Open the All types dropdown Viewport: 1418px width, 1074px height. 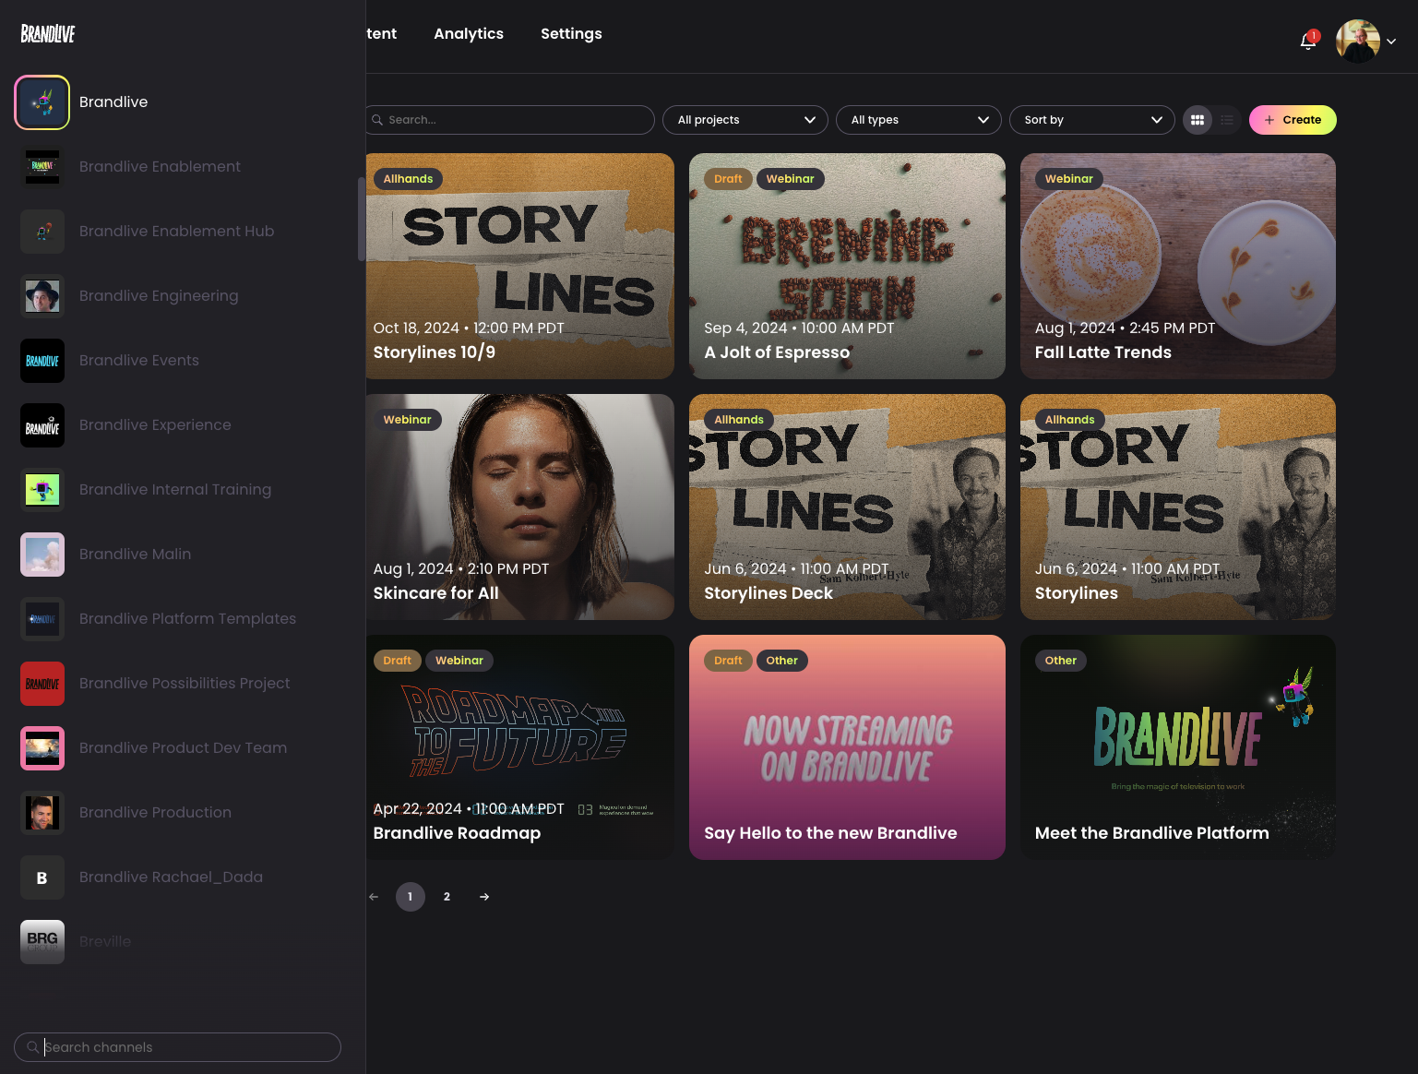click(x=919, y=120)
